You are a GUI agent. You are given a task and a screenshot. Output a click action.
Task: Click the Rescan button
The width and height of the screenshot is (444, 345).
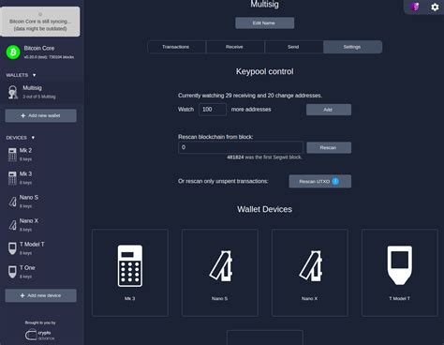coord(329,147)
